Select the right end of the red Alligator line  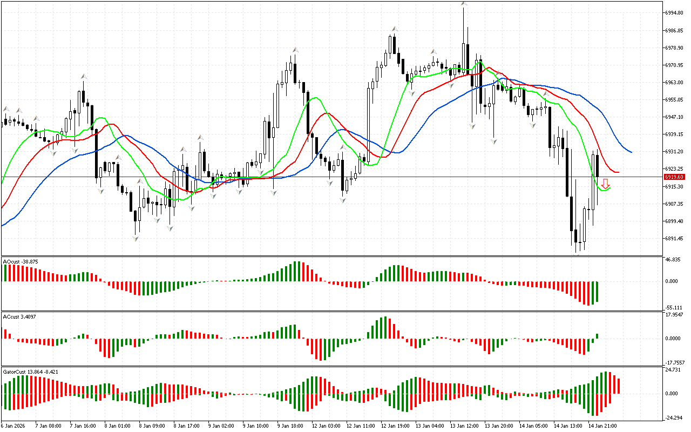pos(618,172)
